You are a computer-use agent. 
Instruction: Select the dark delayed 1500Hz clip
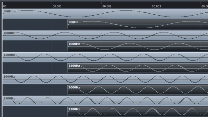pyautogui.click(x=138, y=68)
